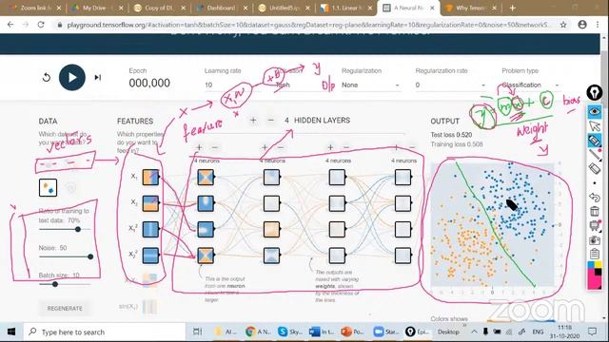The image size is (609, 342).
Task: Open the Chrome profile avatar icon
Action: [582, 25]
